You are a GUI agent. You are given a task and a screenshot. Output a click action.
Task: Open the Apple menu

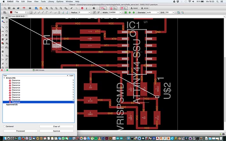[4, 2]
